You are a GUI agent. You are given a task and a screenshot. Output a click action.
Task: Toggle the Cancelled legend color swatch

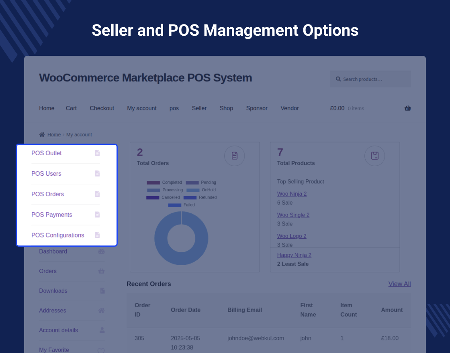153,197
